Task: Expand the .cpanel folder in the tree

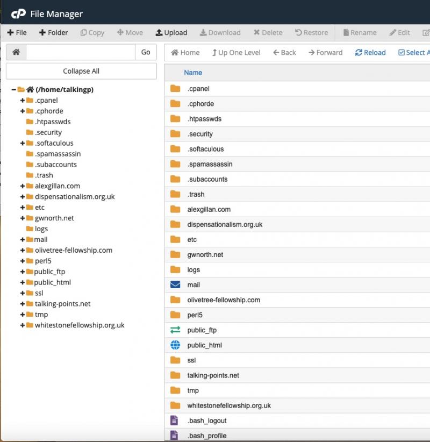Action: coord(23,101)
